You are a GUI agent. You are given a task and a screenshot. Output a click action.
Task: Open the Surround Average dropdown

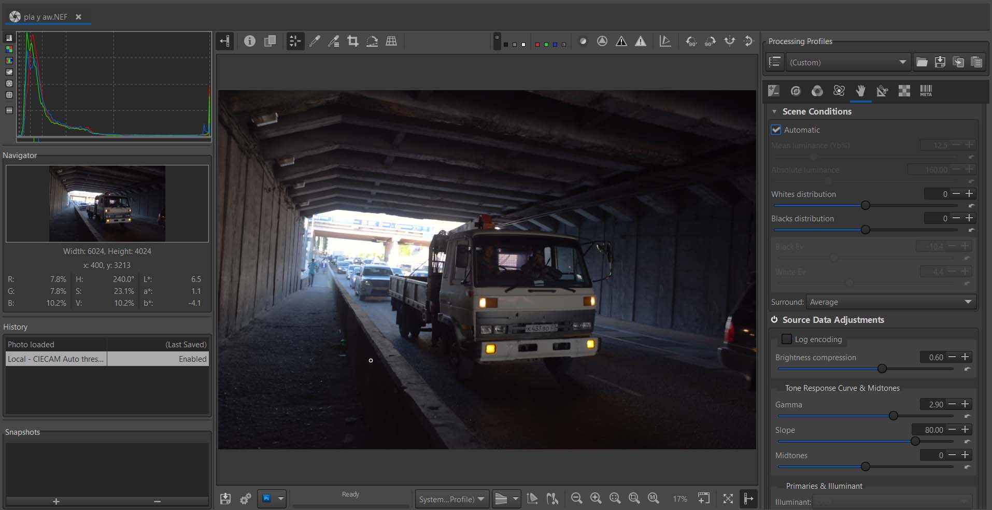tap(890, 302)
